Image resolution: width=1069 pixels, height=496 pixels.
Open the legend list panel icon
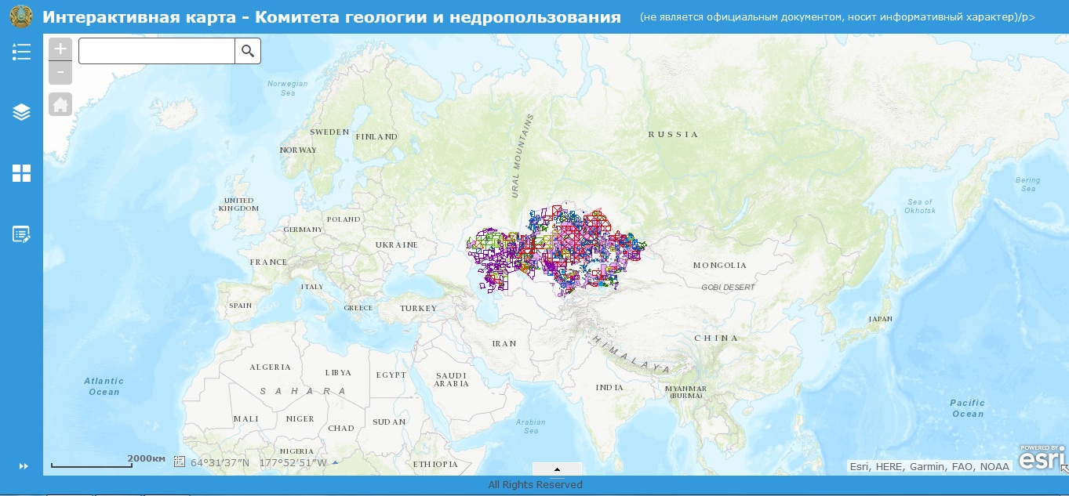coord(21,52)
